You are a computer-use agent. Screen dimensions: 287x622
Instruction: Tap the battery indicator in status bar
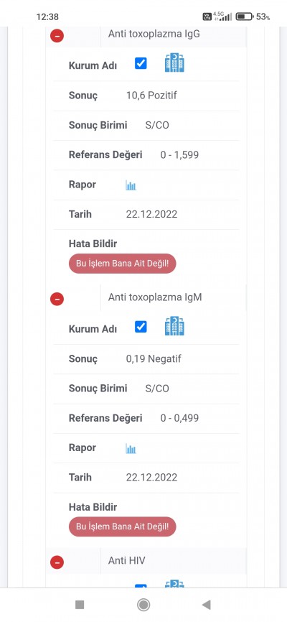click(x=245, y=17)
